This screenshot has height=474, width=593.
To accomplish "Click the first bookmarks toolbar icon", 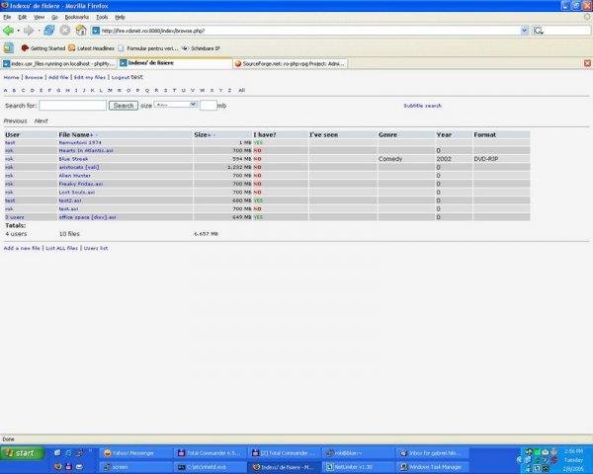I will pyautogui.click(x=9, y=48).
